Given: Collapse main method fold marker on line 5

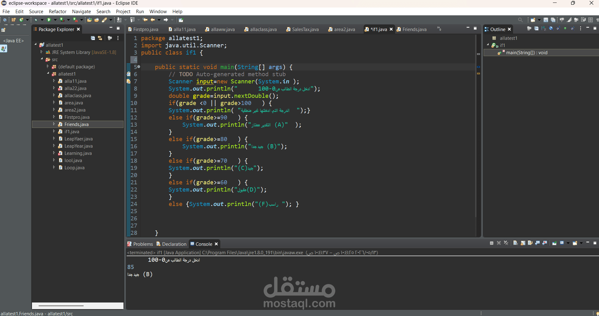Looking at the screenshot, I should click(139, 66).
